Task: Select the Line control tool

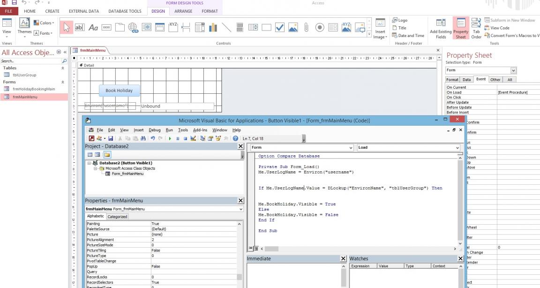Action: [x=225, y=28]
